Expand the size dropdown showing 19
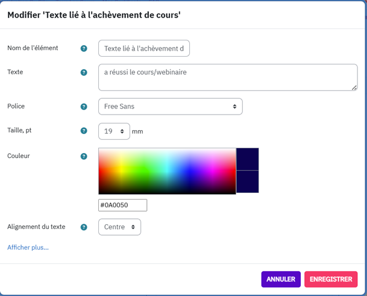This screenshot has width=367, height=296. [x=114, y=131]
